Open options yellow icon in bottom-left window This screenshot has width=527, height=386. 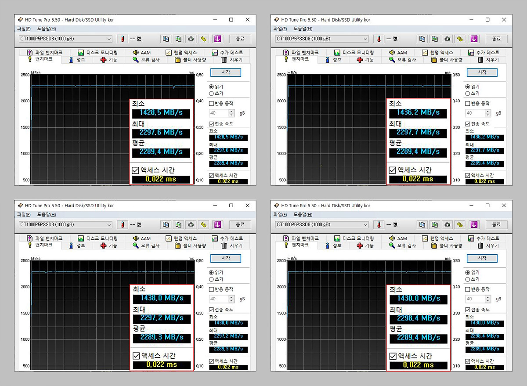pyautogui.click(x=204, y=224)
